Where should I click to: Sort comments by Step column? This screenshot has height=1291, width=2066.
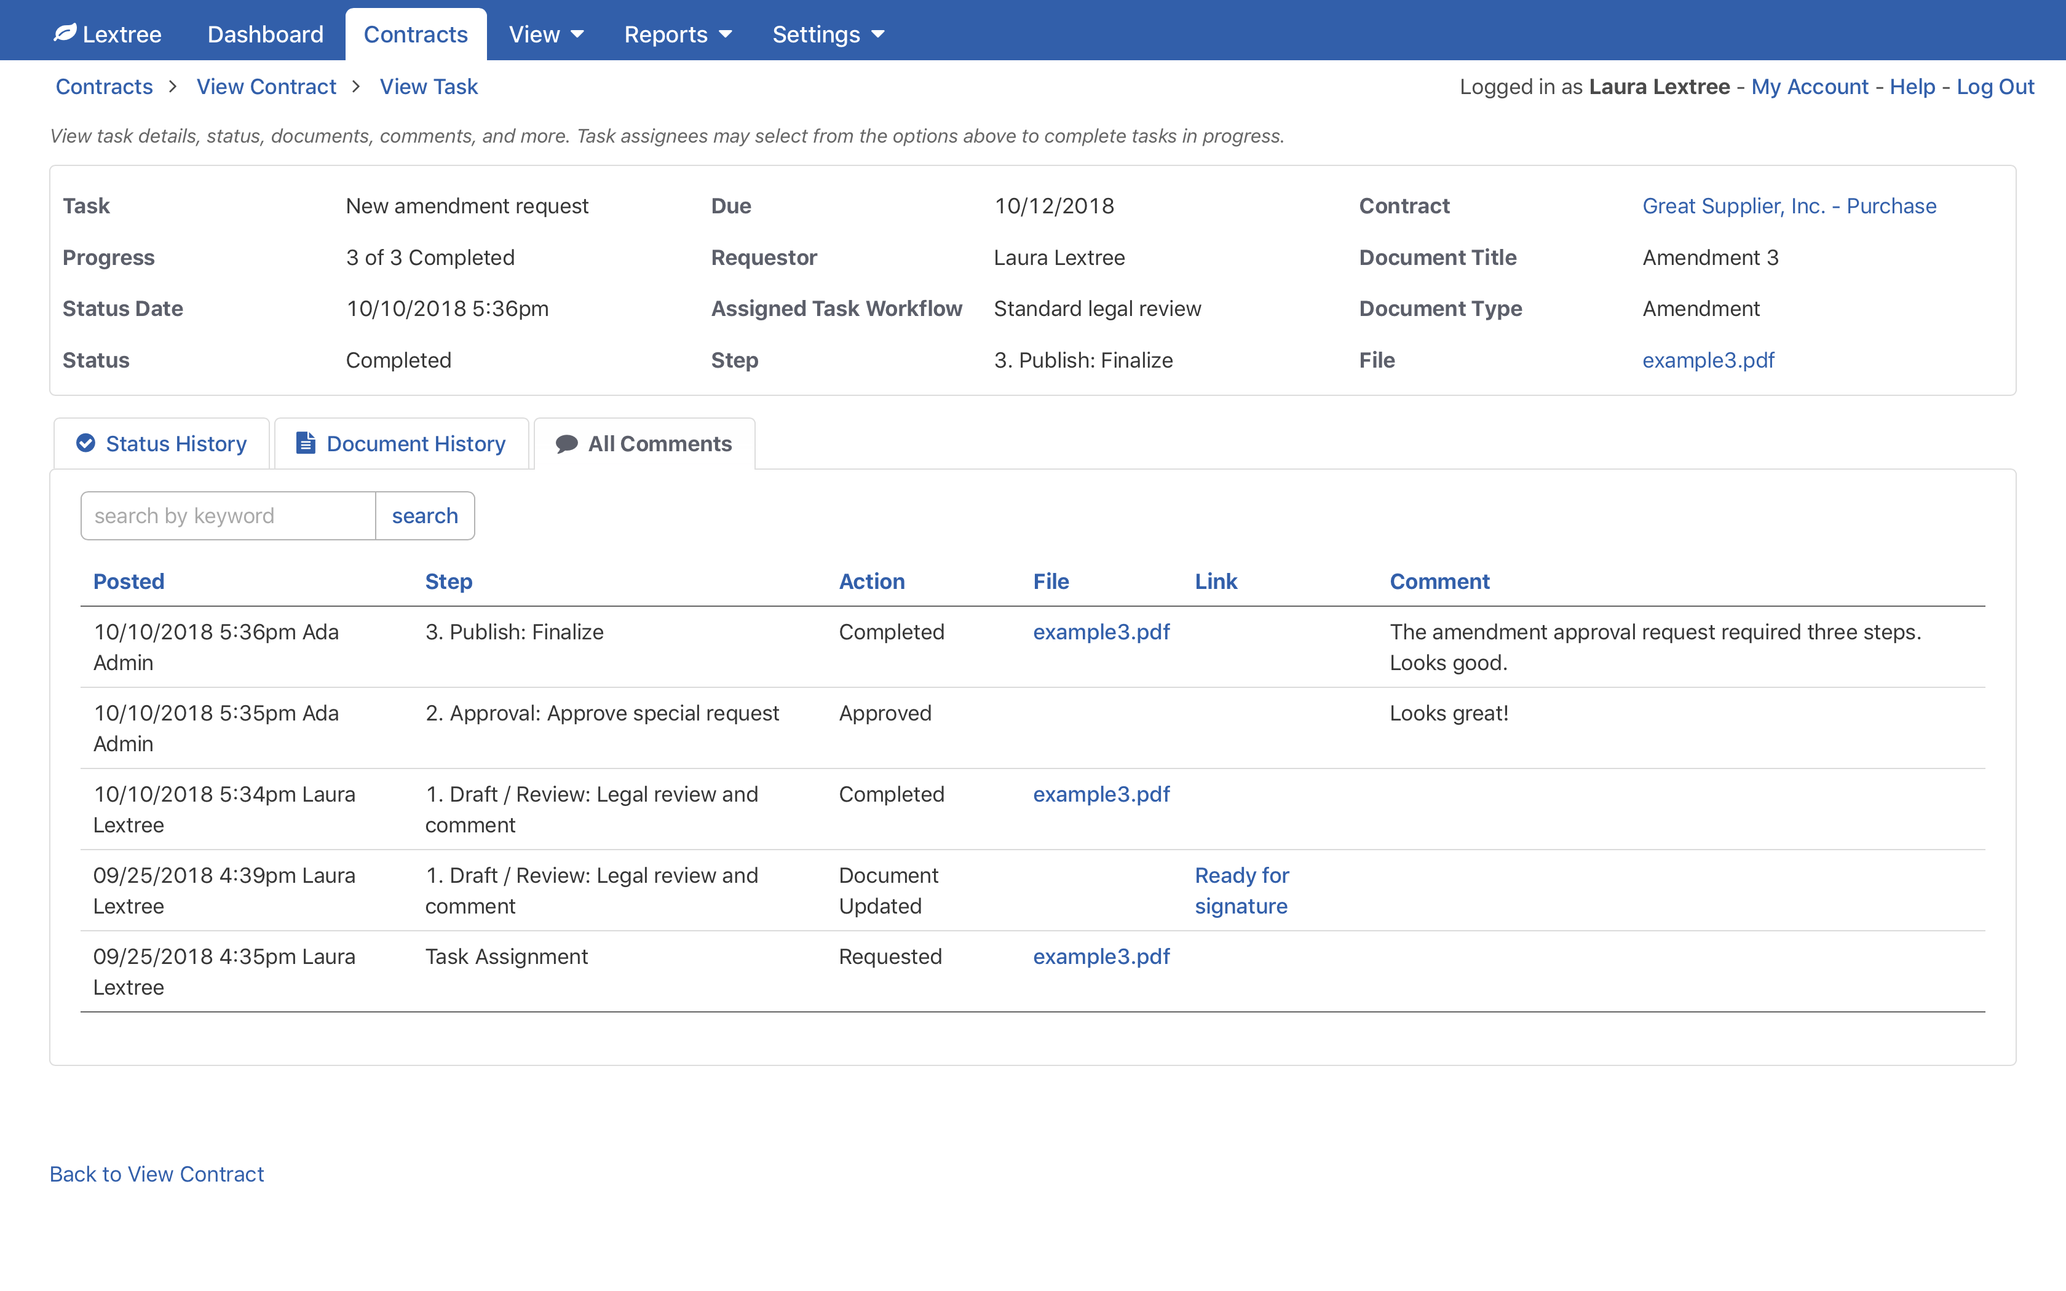click(449, 582)
